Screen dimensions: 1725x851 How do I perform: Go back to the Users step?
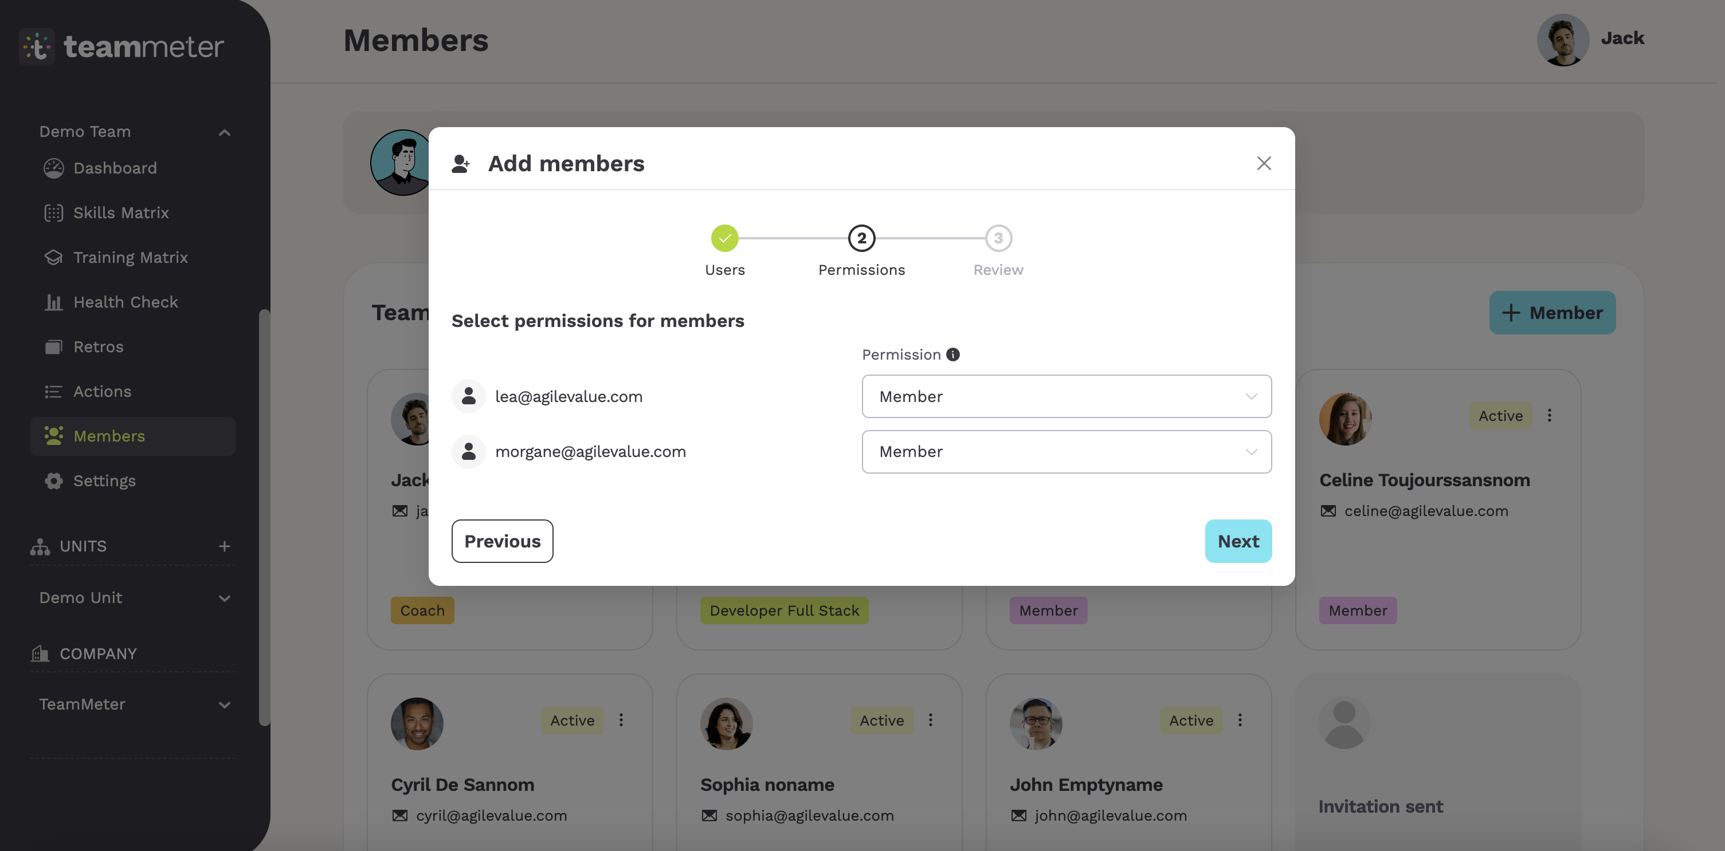point(724,238)
